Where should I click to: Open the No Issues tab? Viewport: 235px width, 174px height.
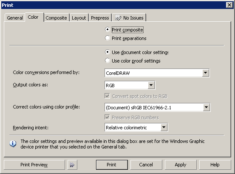click(x=129, y=18)
